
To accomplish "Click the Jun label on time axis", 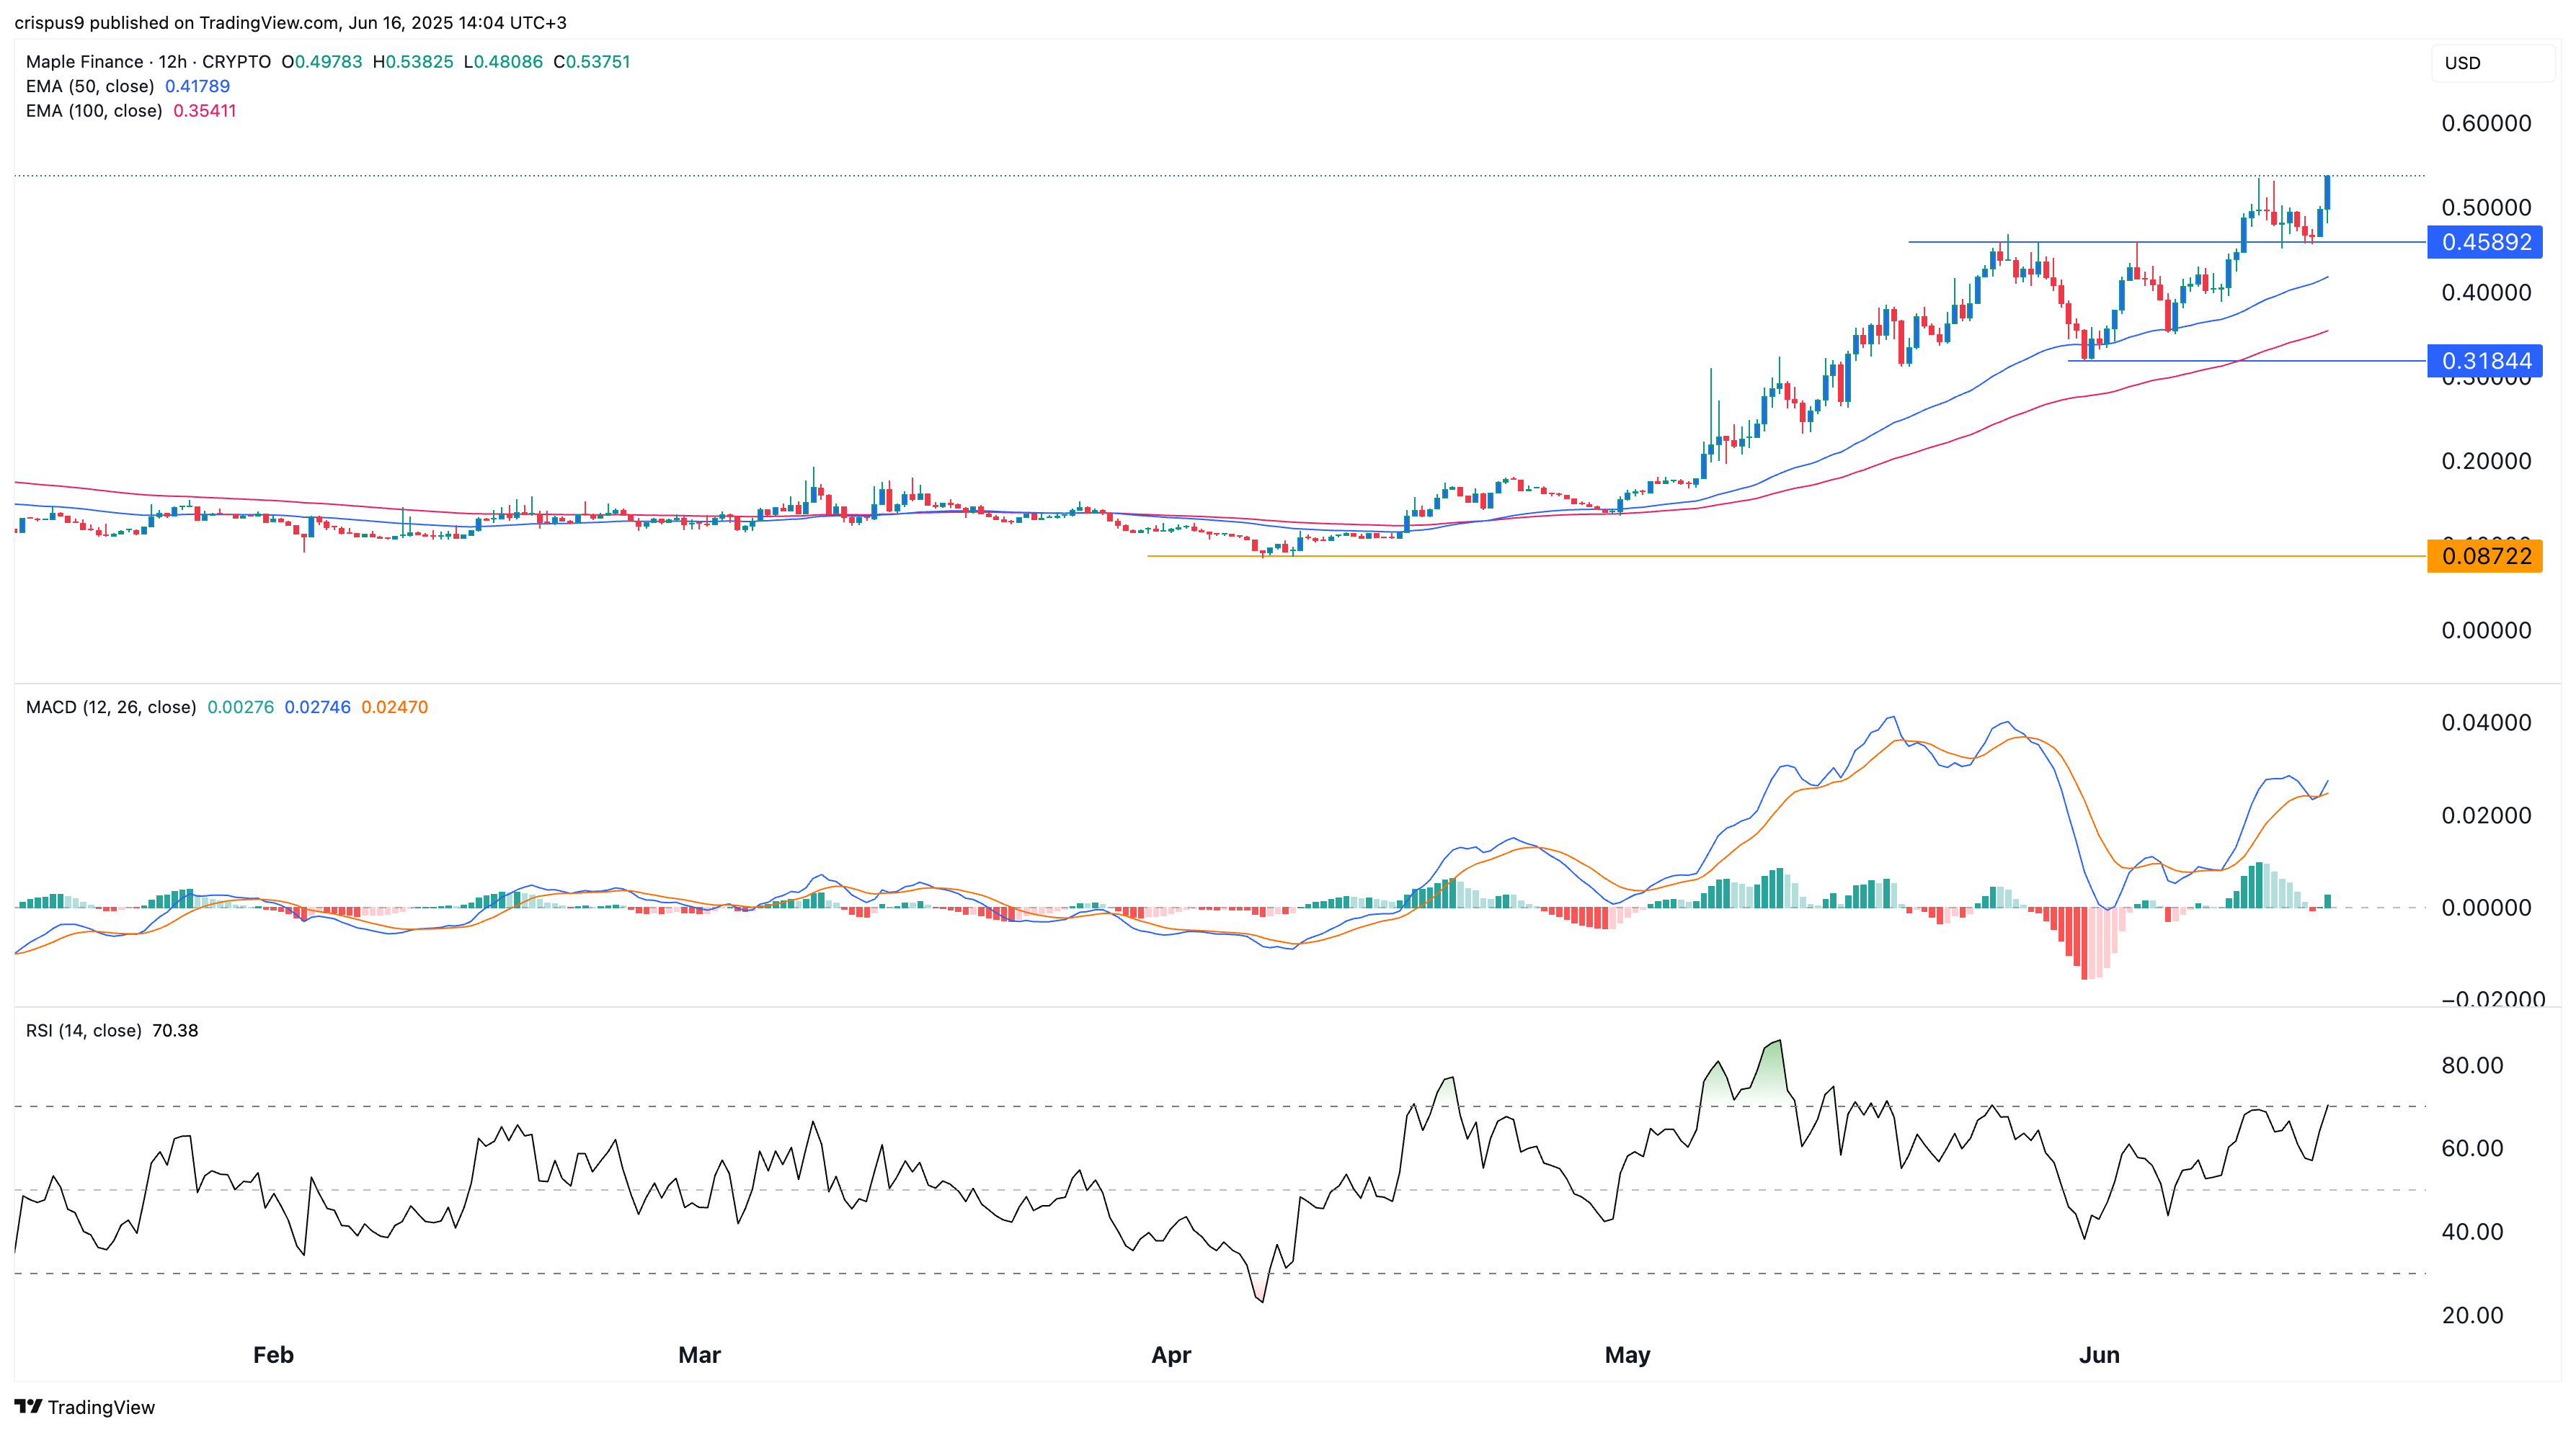I will [x=2099, y=1355].
